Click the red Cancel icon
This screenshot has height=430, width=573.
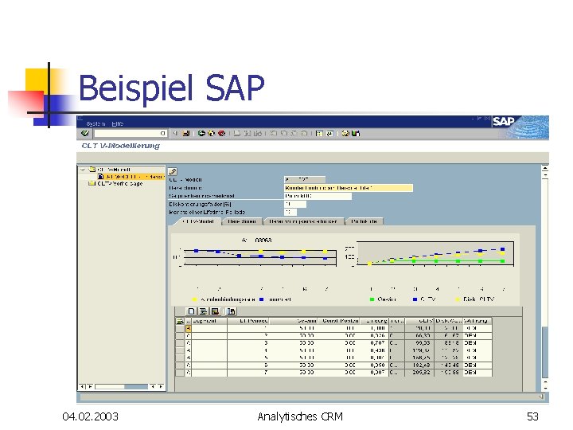point(221,134)
